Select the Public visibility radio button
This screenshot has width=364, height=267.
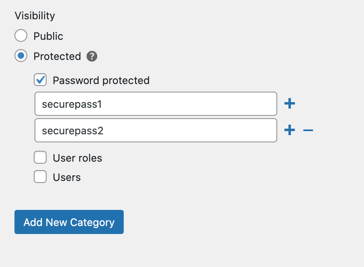click(x=21, y=35)
